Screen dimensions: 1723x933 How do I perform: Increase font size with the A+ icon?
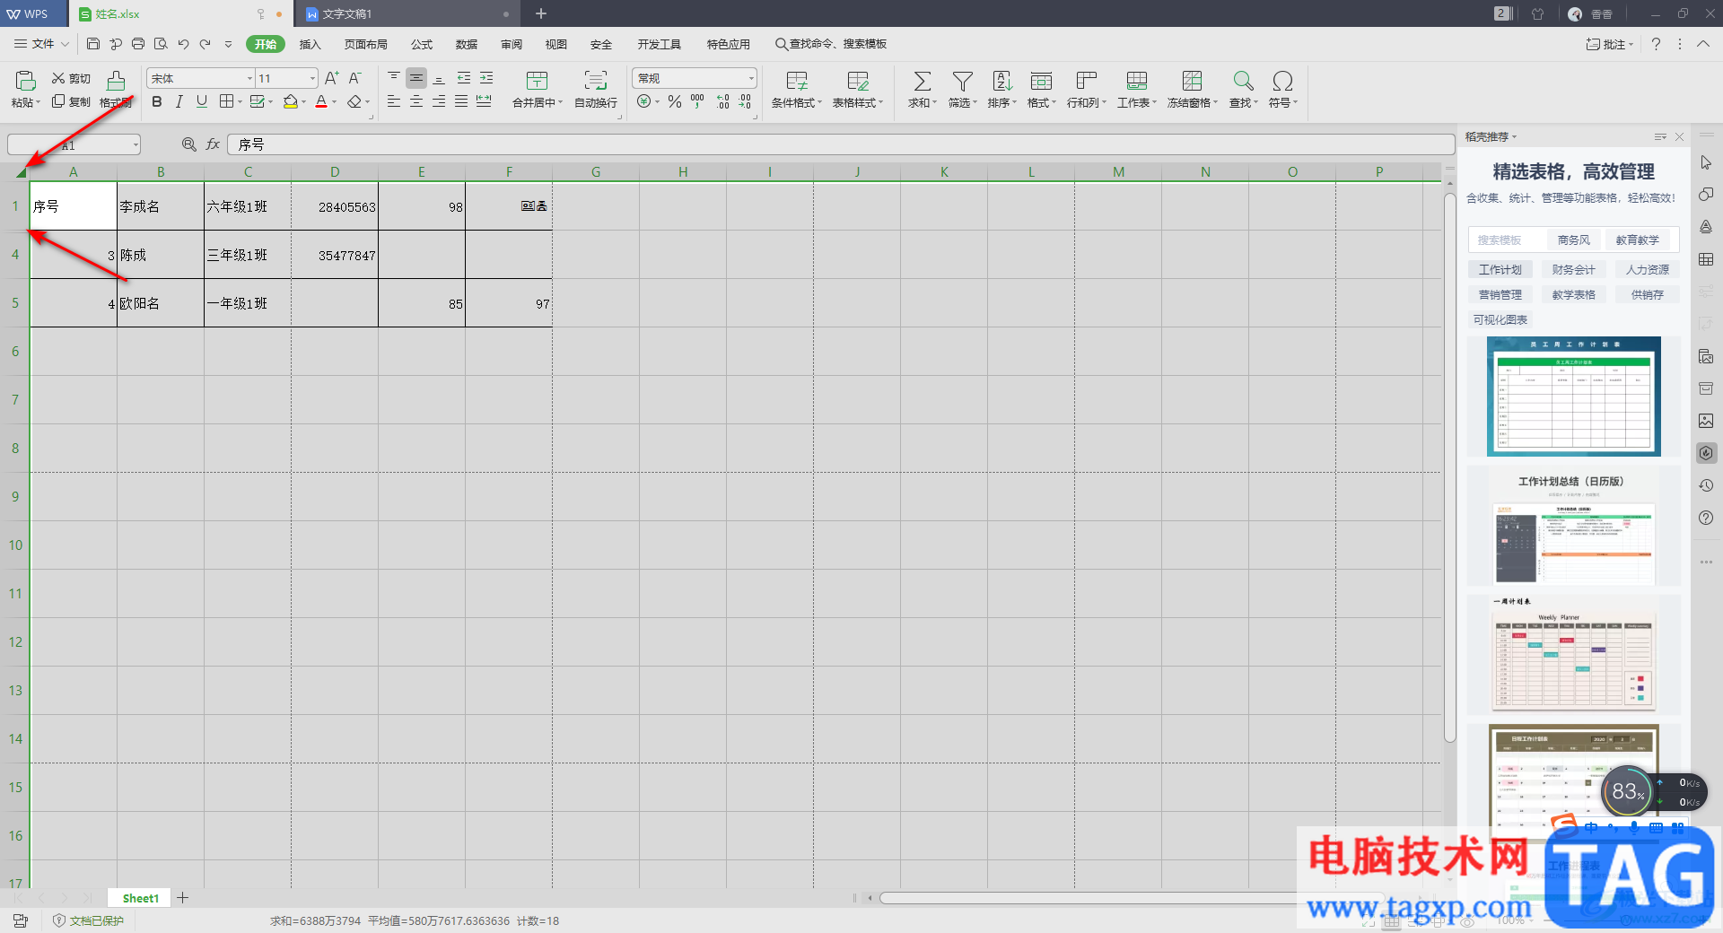[x=332, y=79]
